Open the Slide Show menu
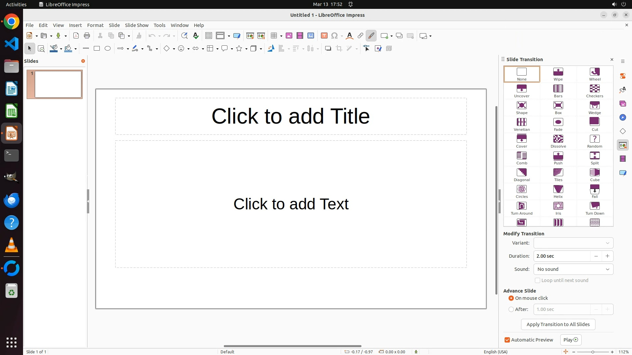This screenshot has width=632, height=355. (136, 25)
